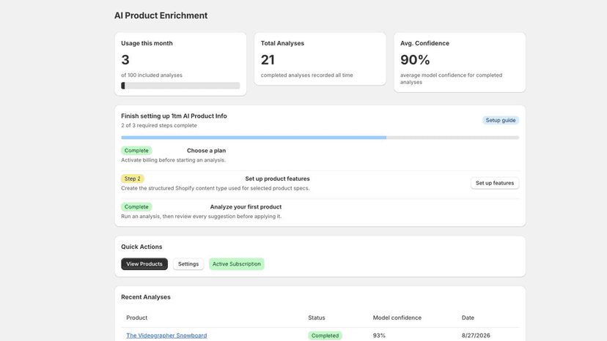Image resolution: width=607 pixels, height=341 pixels.
Task: Click the usage this month progress bar
Action: [180, 86]
